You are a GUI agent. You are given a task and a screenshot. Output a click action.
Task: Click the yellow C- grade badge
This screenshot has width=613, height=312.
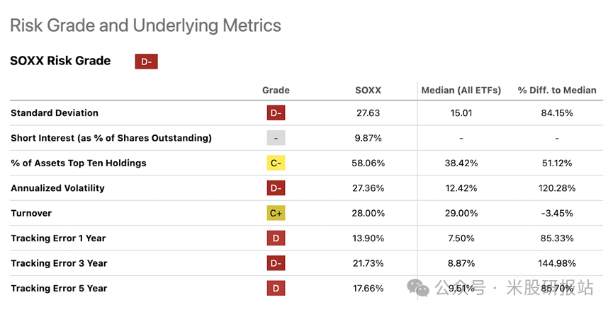tap(276, 163)
